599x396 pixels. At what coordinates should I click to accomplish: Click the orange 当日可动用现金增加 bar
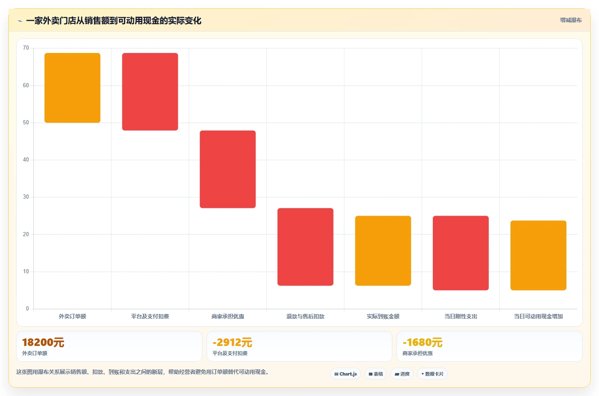click(538, 255)
